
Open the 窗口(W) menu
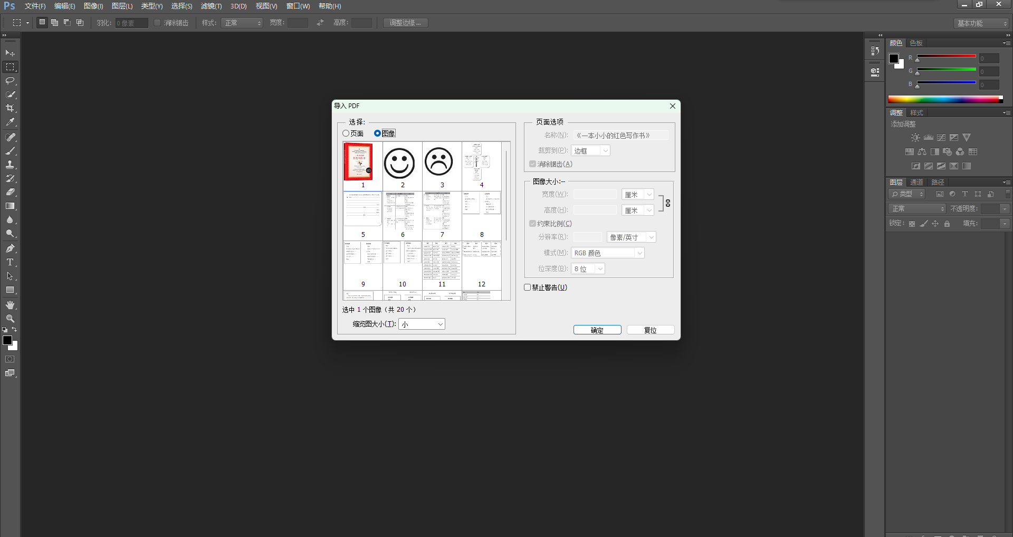298,6
